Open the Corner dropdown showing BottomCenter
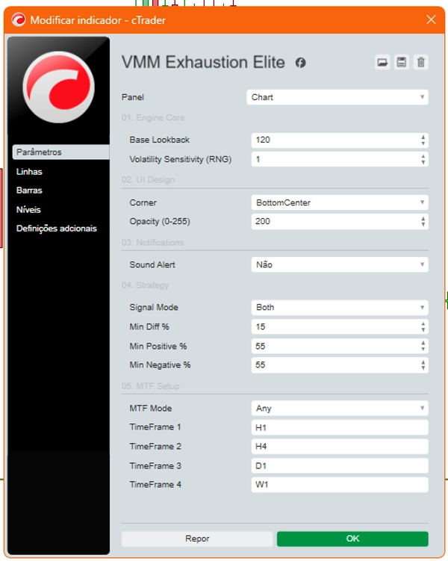This screenshot has width=448, height=561. coord(340,202)
